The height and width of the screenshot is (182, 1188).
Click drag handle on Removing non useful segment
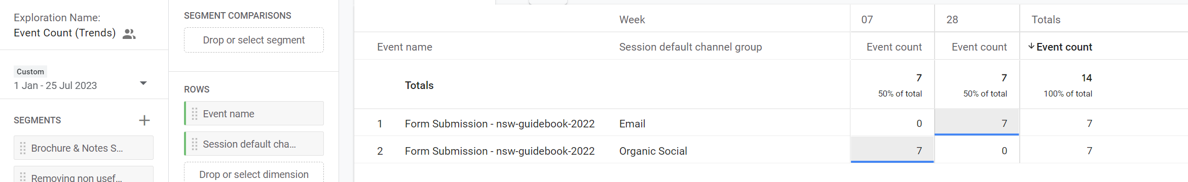pyautogui.click(x=23, y=177)
